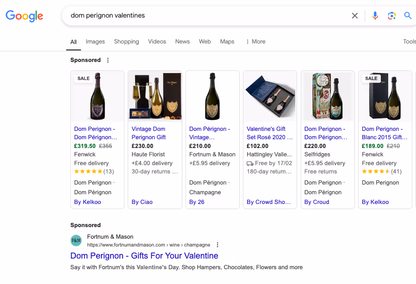The image size is (416, 284).
Task: Click the Fortnum & Mason F&M favicon
Action: (76, 241)
